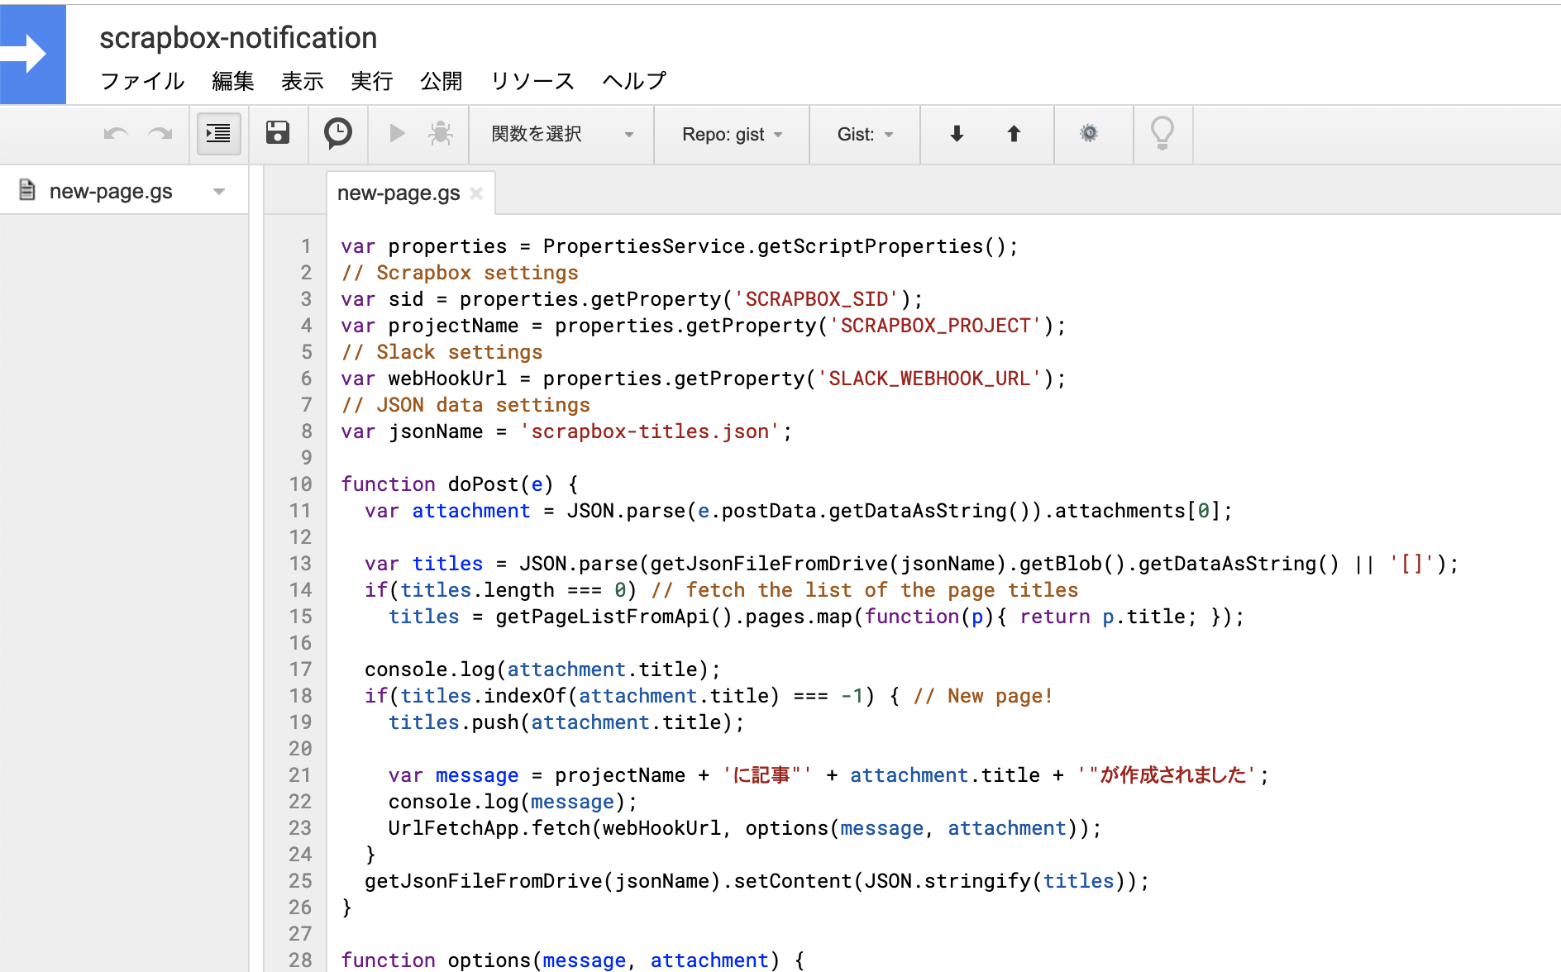This screenshot has height=972, width=1561.
Task: Click the Apps Script arrow logo
Action: pos(33,54)
